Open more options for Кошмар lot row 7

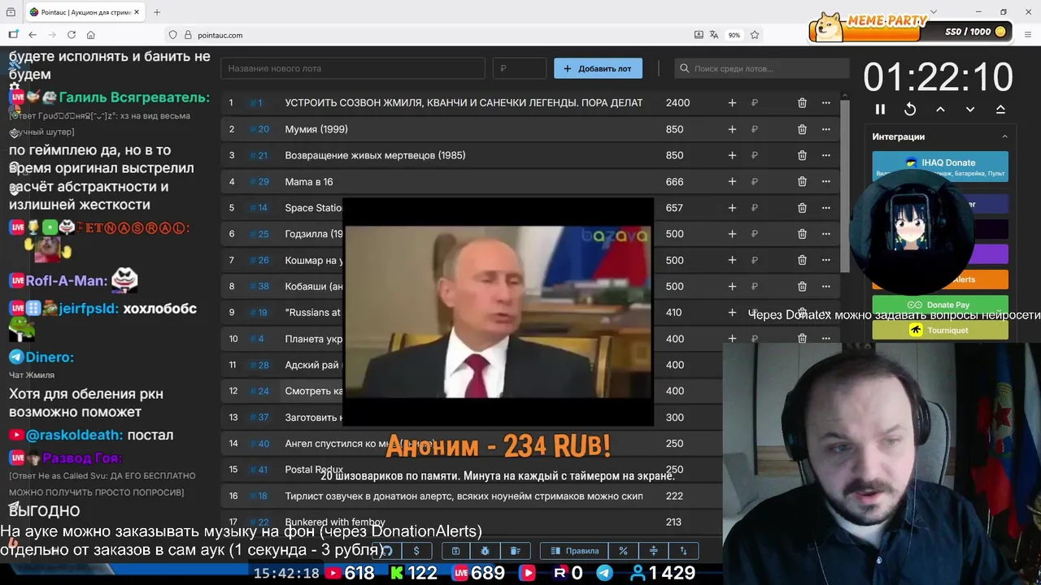(x=825, y=260)
